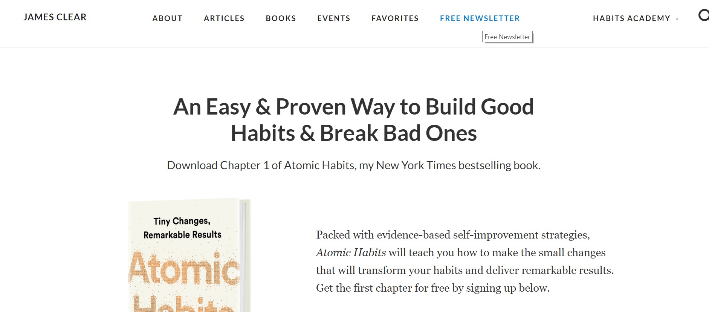Image resolution: width=709 pixels, height=312 pixels.
Task: Click the arrow after HABITS ACADEMY
Action: 674,18
